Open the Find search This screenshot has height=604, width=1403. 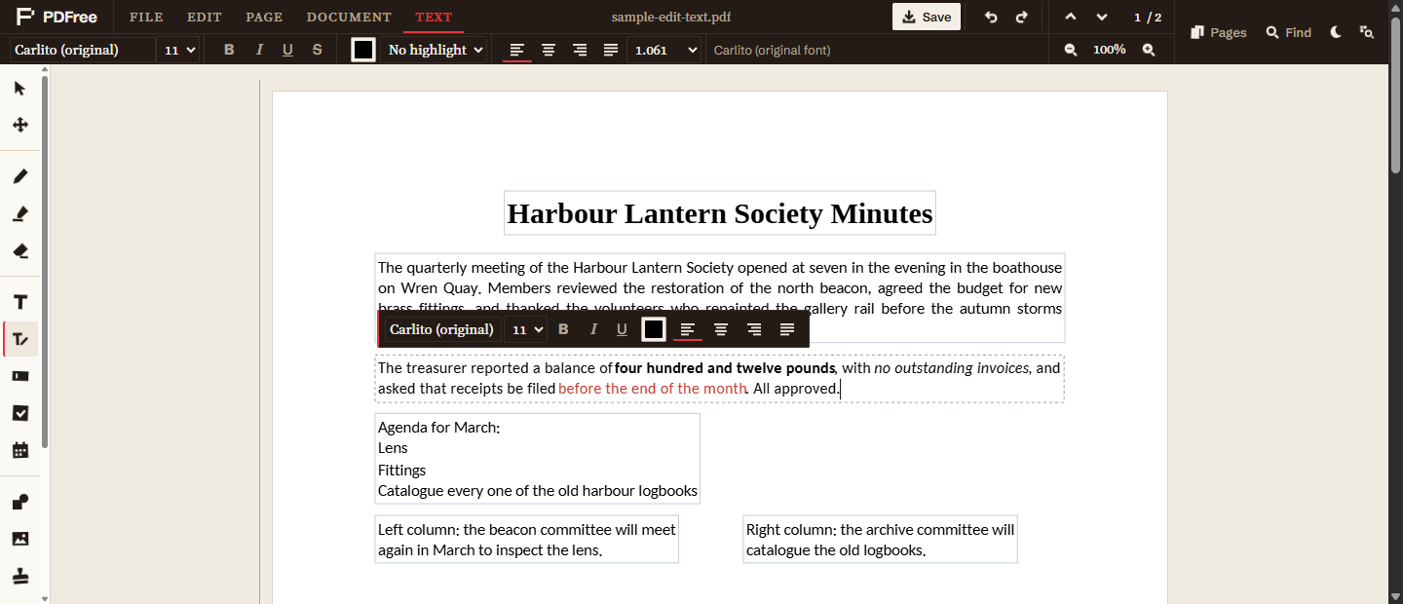pyautogui.click(x=1289, y=32)
